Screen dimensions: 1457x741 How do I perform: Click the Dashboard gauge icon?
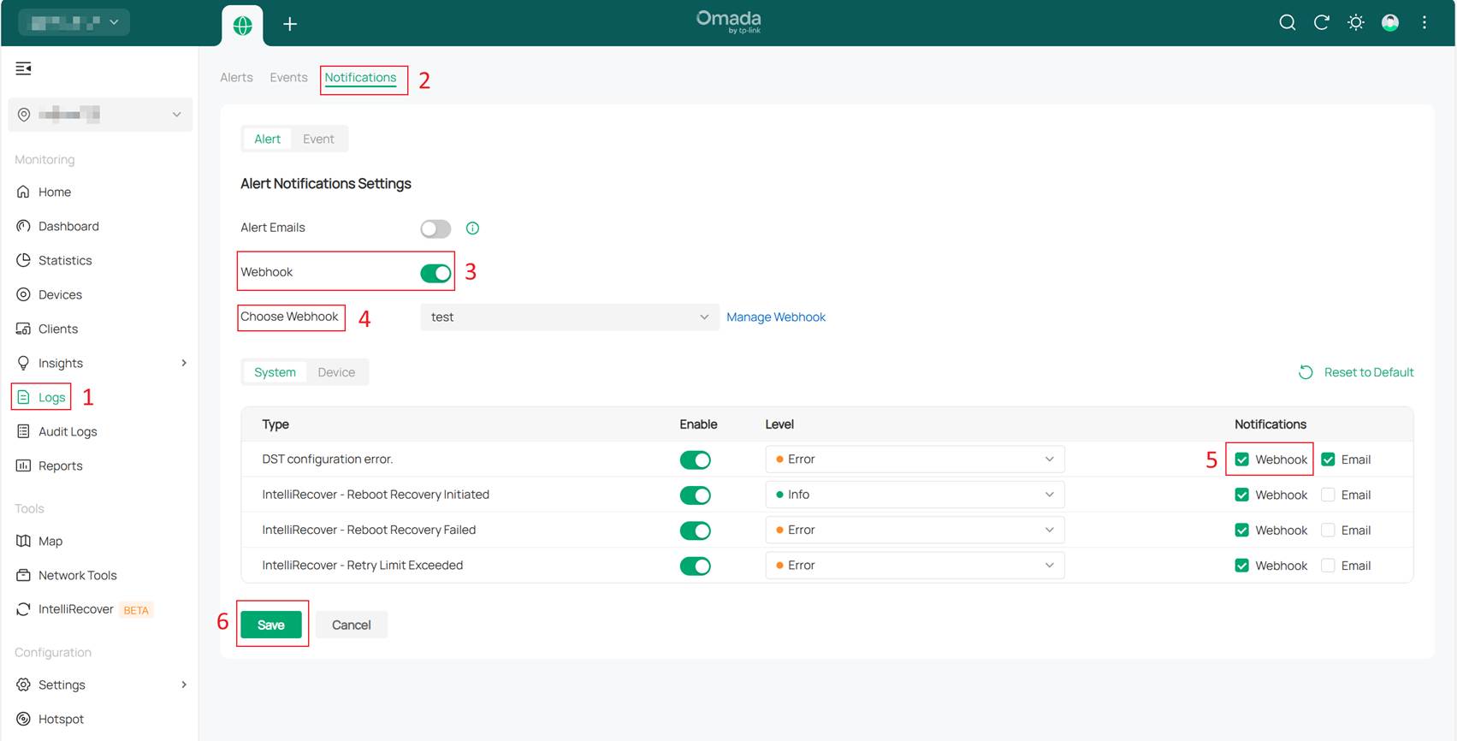pyautogui.click(x=23, y=226)
